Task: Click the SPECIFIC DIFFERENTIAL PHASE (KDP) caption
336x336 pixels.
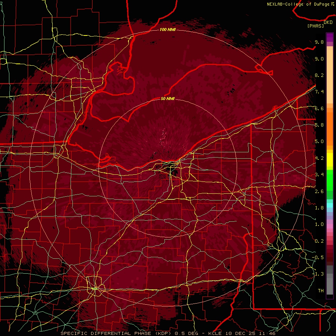Action: pos(116,333)
